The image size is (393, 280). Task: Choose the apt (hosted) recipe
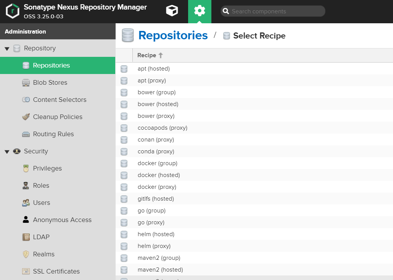click(x=254, y=69)
